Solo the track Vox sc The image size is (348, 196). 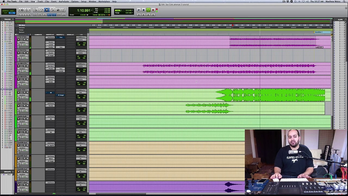tap(24, 106)
